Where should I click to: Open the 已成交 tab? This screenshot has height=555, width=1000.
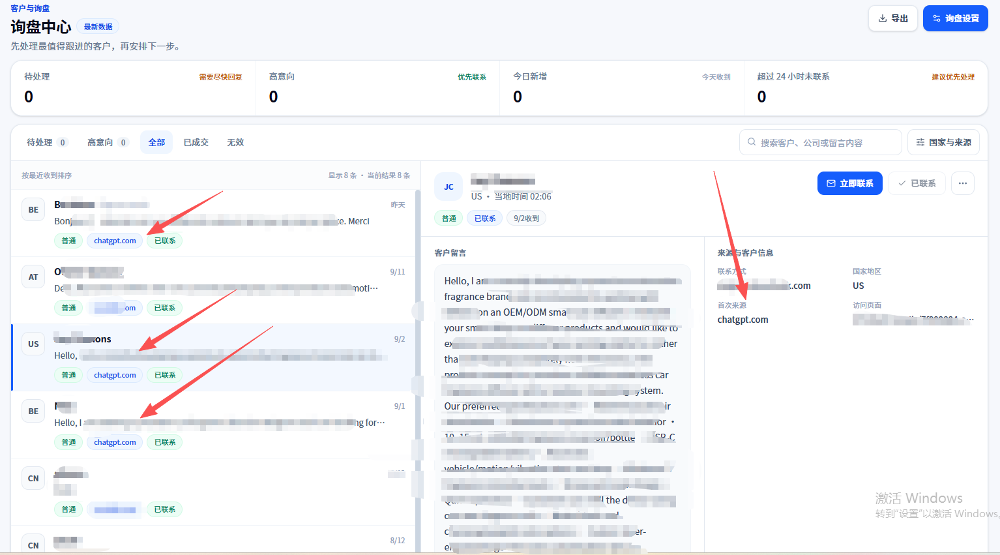196,142
